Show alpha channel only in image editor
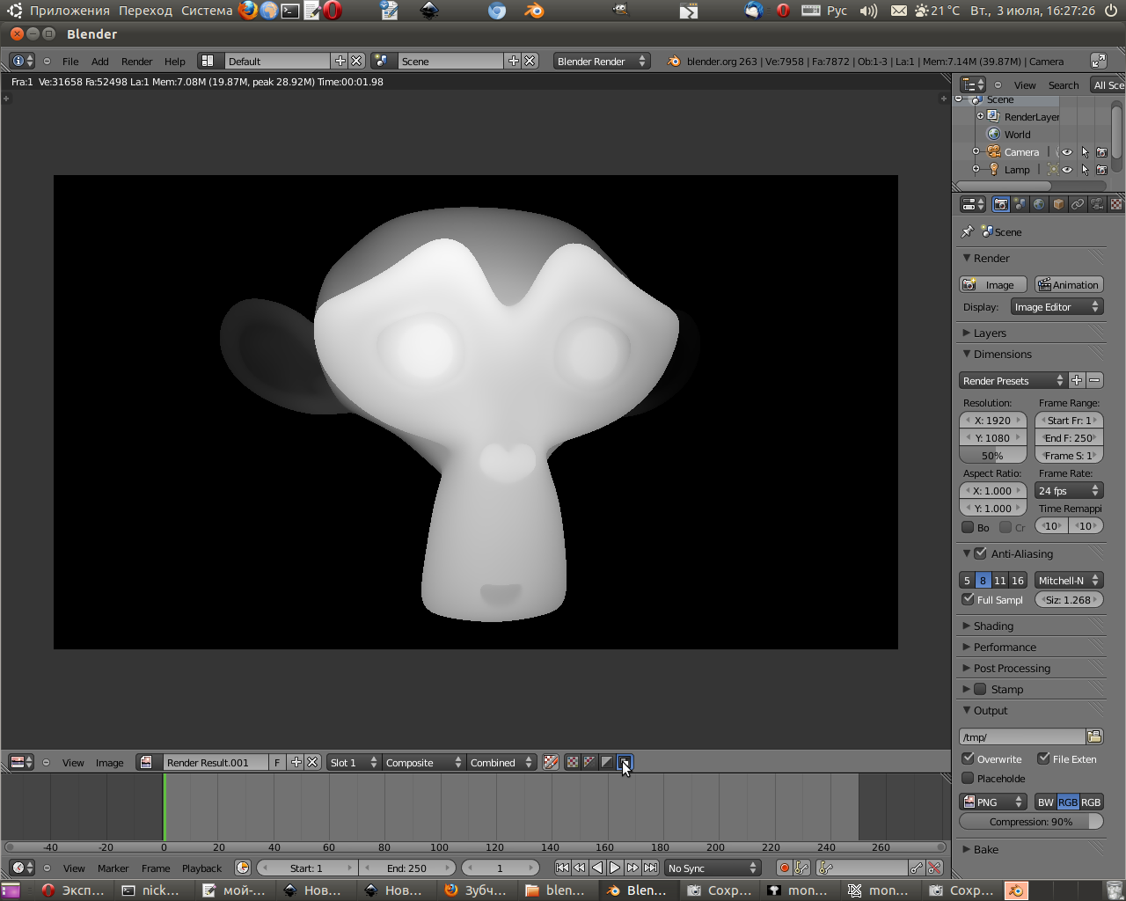 click(x=607, y=762)
